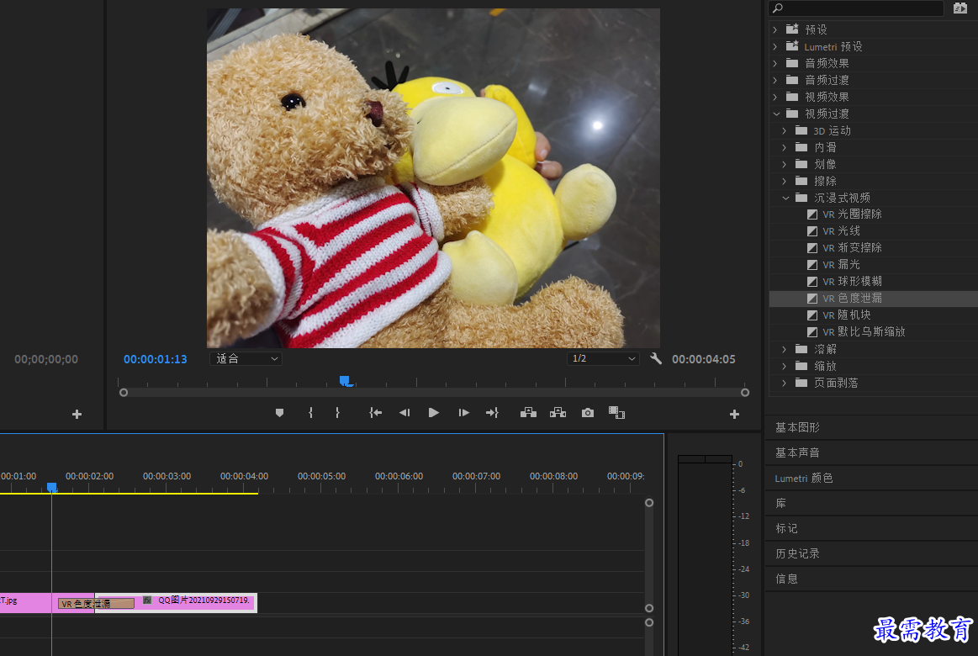Add a marker with the marker icon
Image resolution: width=978 pixels, height=656 pixels.
click(x=279, y=413)
